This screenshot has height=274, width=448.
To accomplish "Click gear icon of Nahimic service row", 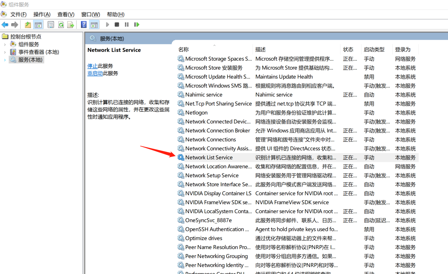I will point(181,95).
